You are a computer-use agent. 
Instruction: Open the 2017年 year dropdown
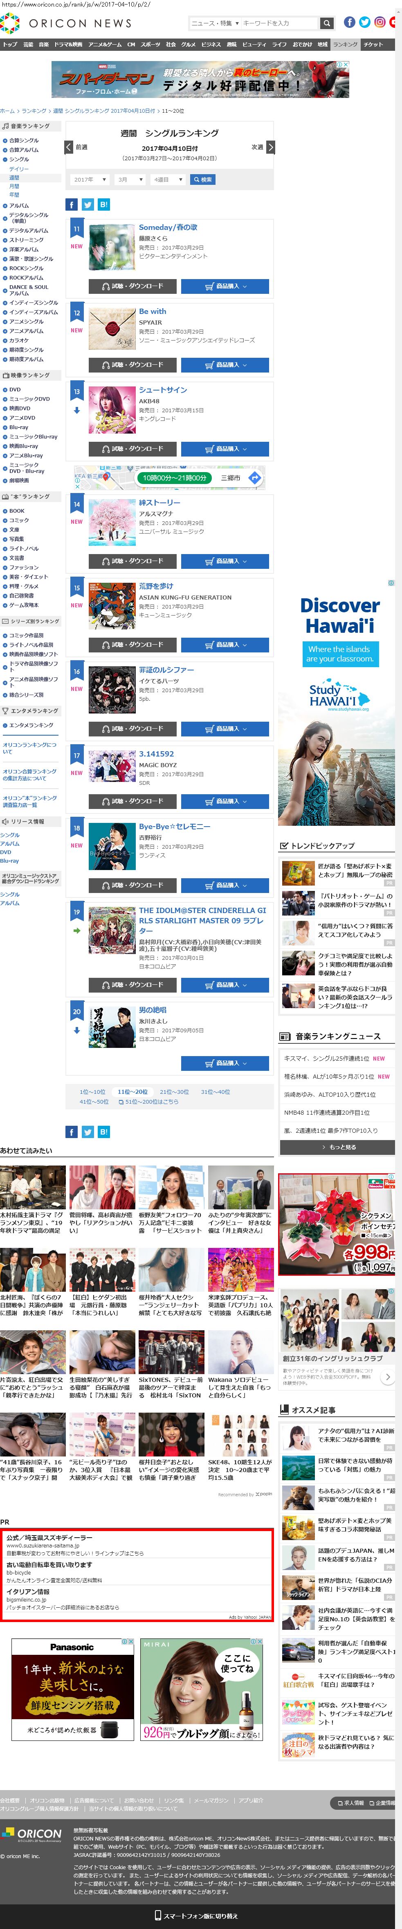[x=90, y=180]
